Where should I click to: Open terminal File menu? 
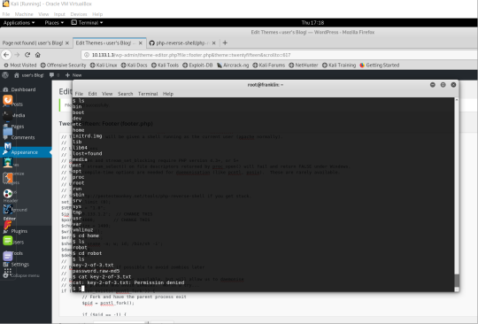coord(79,94)
